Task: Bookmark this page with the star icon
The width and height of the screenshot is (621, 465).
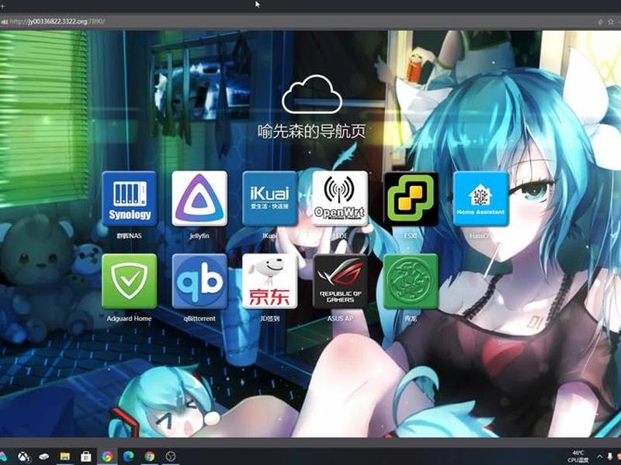Action: coord(610,22)
